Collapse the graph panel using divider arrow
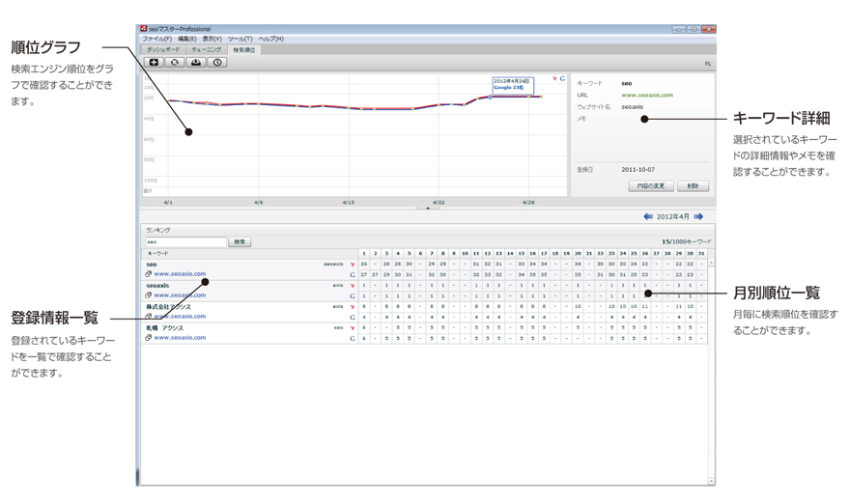Screen dimensions: 850x504 (428, 208)
